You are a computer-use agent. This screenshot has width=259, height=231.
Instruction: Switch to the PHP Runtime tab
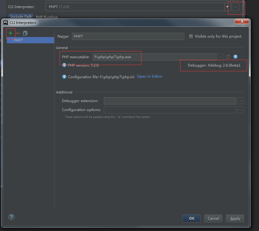pyautogui.click(x=47, y=17)
